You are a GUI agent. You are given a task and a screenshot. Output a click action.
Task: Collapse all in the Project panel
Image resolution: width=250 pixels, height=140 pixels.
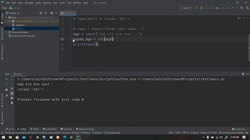[x=46, y=13]
